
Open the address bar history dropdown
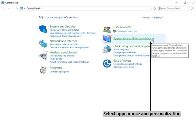pos(151,8)
